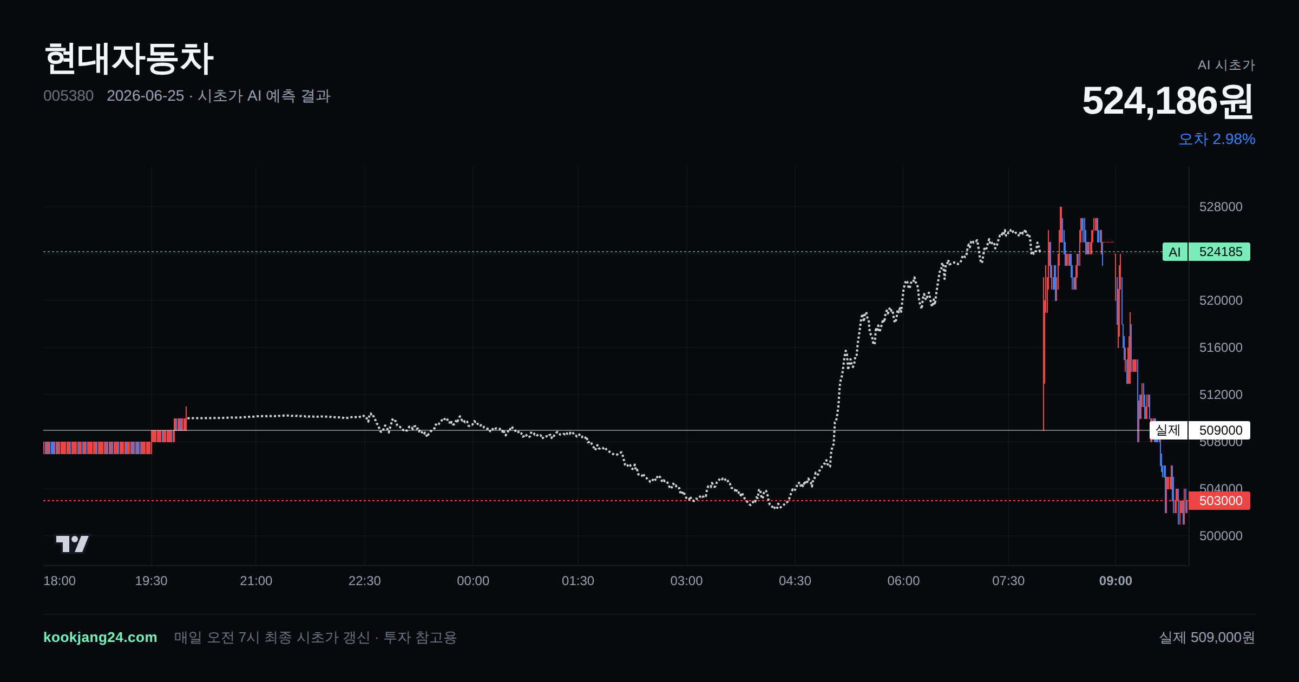Screen dimensions: 1299x682
Task: Click the 00:00 time axis label
Action: [473, 581]
